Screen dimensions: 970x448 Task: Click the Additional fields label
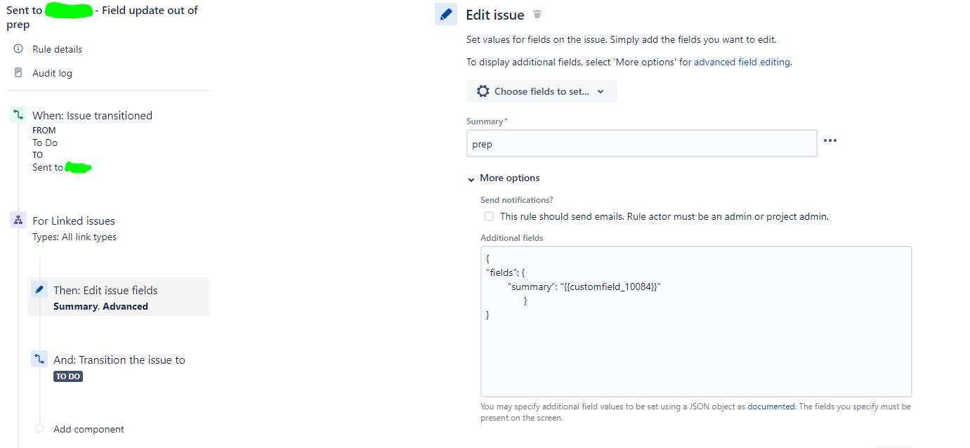point(512,238)
